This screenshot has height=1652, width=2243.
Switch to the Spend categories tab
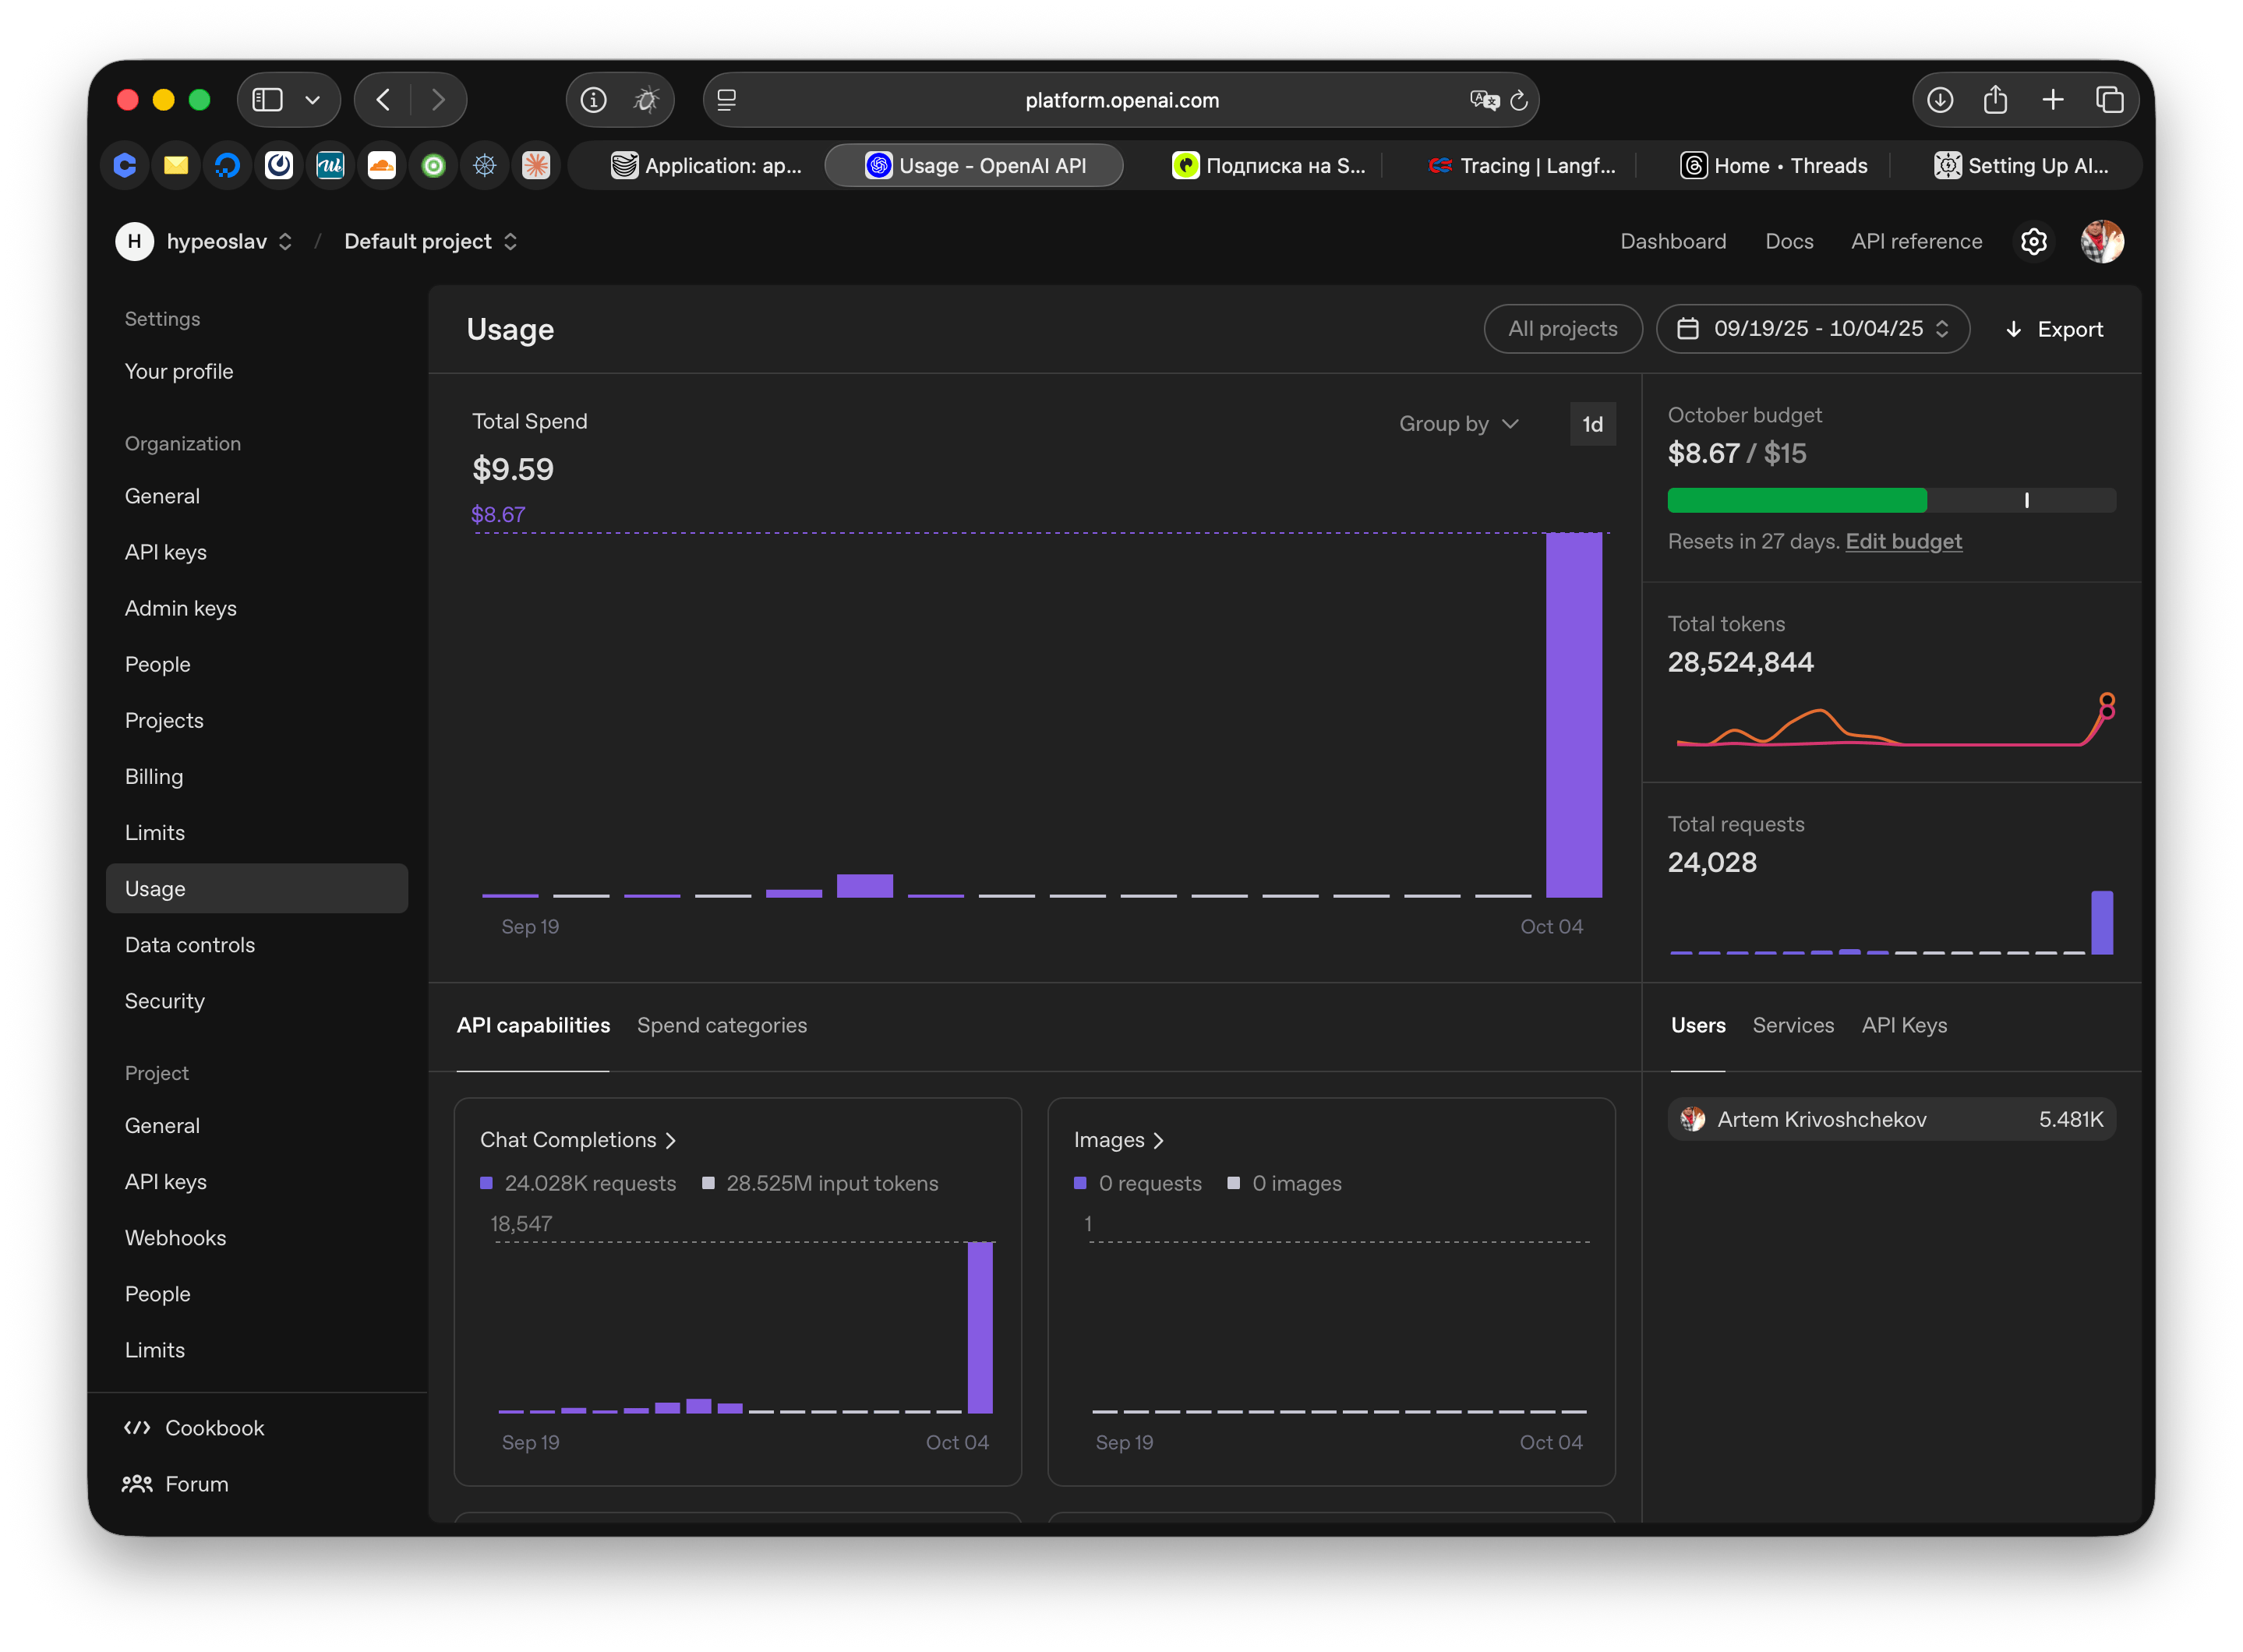click(x=721, y=1025)
